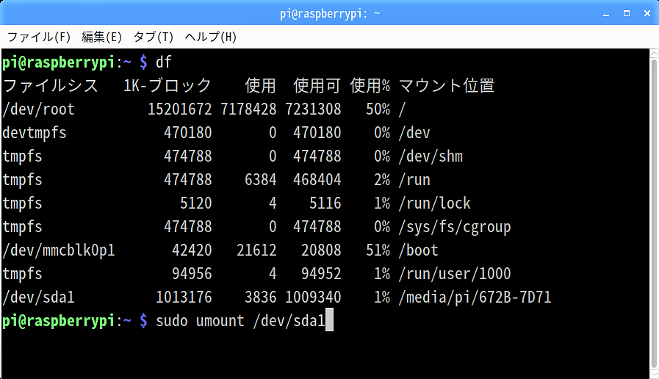Minimize the terminal window
The width and height of the screenshot is (659, 379).
(x=606, y=14)
